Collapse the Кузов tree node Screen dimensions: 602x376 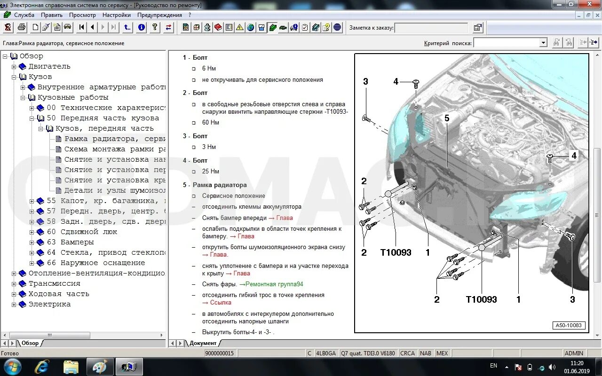pyautogui.click(x=14, y=77)
